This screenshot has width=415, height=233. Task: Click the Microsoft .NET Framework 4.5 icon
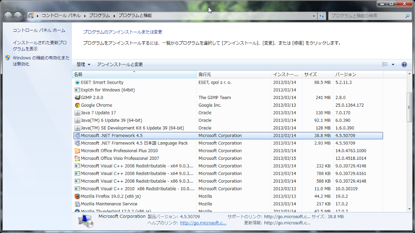[77, 135]
